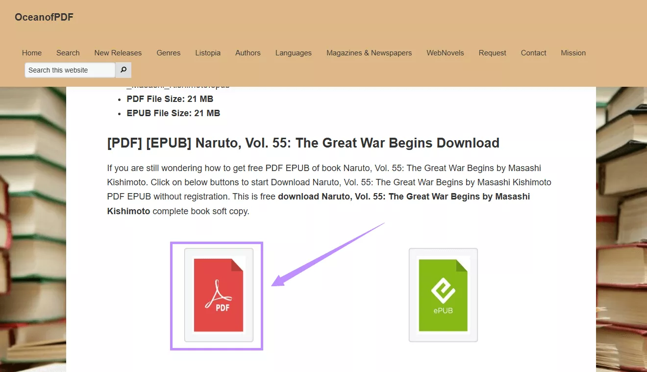This screenshot has width=647, height=372.
Task: Open the Home menu item
Action: tap(31, 52)
